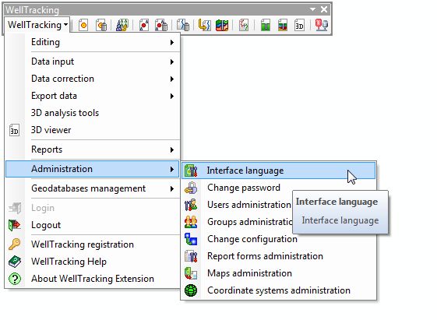Open 3D viewer via its menu icon

[x=14, y=130]
